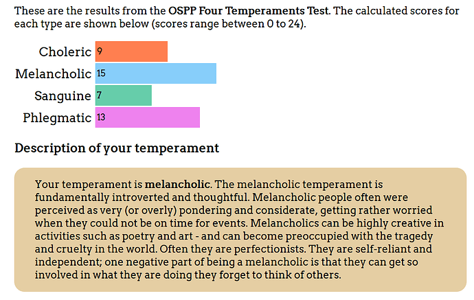Click the text 'scores range between 0 to 24'

click(227, 24)
